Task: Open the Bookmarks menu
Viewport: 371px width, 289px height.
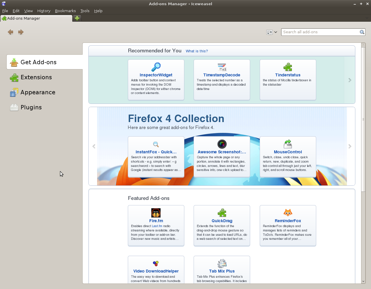Action: (65, 11)
